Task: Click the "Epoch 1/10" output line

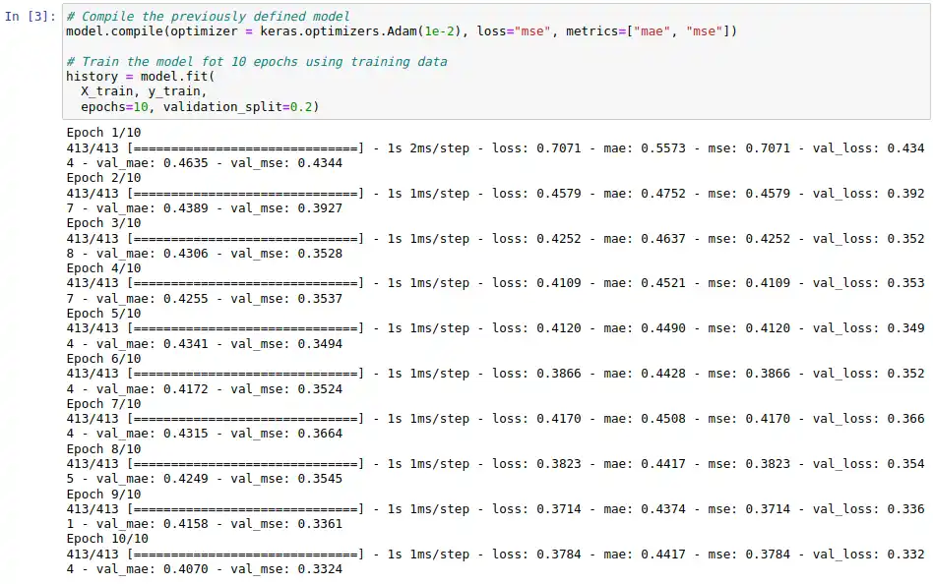Action: point(103,132)
